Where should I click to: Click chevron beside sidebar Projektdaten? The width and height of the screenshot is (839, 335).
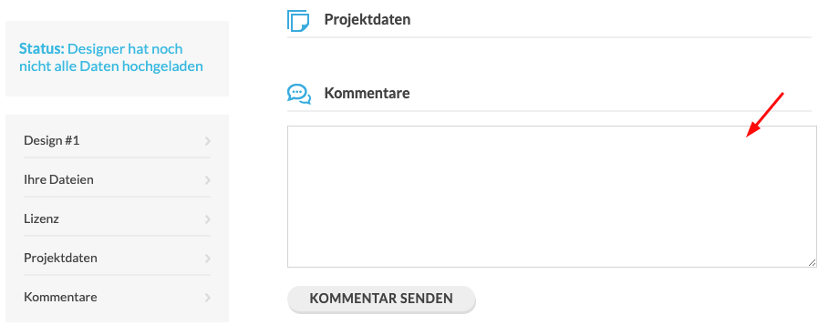tap(208, 258)
